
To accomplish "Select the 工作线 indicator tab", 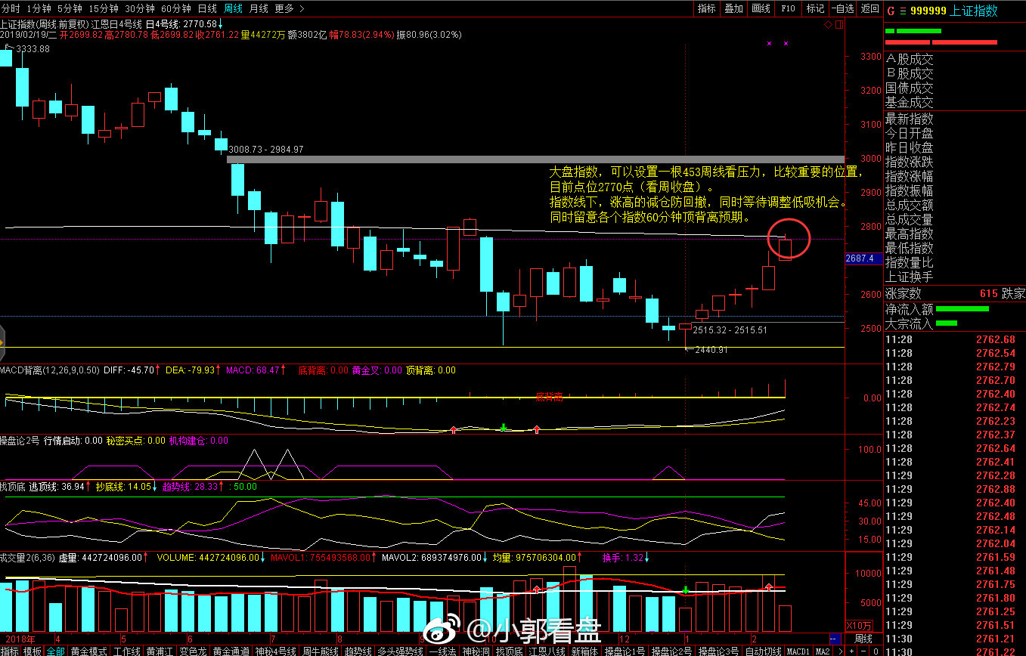I will click(x=127, y=651).
